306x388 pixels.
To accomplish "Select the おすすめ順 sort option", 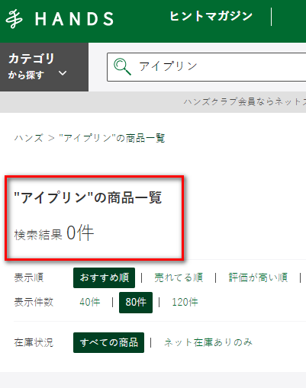I will (104, 277).
